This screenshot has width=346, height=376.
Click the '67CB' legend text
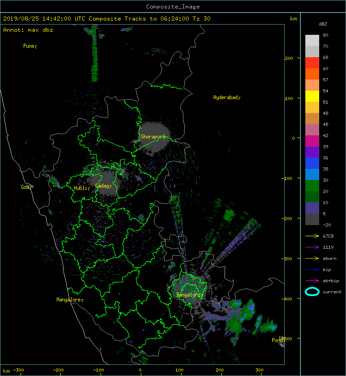328,236
